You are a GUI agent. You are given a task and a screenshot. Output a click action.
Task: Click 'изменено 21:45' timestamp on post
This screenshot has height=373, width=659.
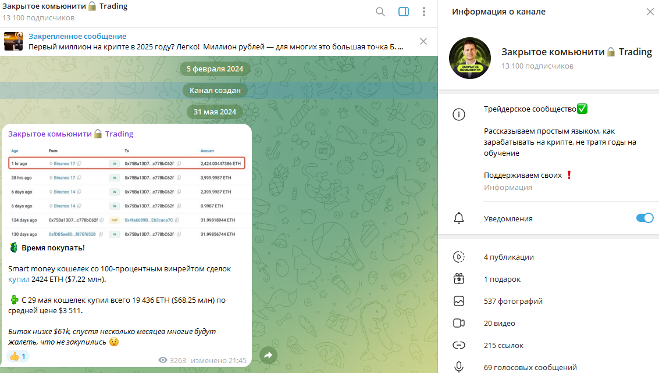[x=219, y=360]
